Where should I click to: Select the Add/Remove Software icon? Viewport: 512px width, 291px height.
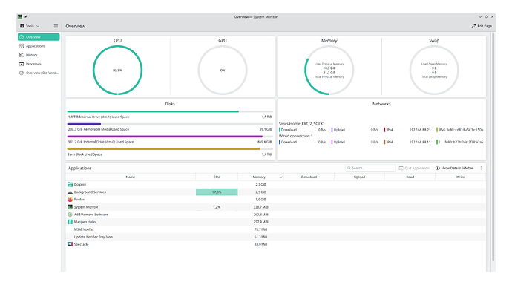coord(70,215)
